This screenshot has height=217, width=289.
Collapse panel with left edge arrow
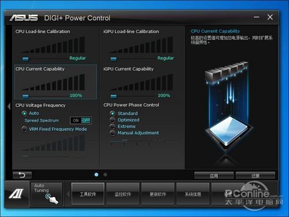[9, 106]
